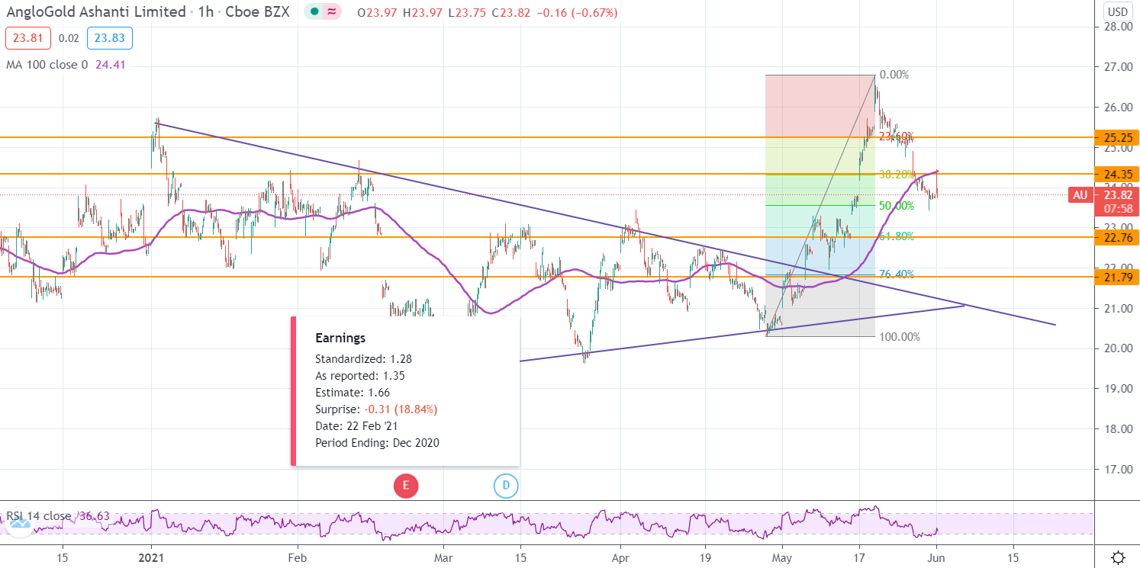The width and height of the screenshot is (1140, 568).
Task: Click the 1h interval label
Action: pyautogui.click(x=206, y=12)
